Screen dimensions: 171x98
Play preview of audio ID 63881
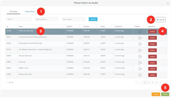(140, 63)
